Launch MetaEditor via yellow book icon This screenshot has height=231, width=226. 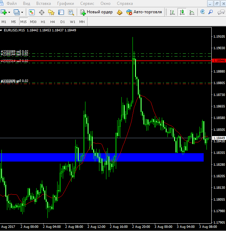coord(119,12)
